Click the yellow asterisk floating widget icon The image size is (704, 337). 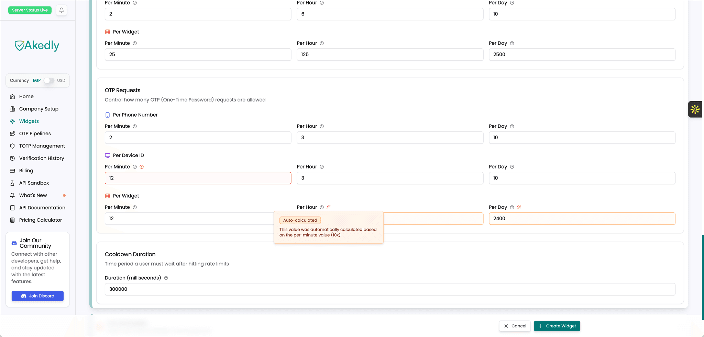coord(695,109)
